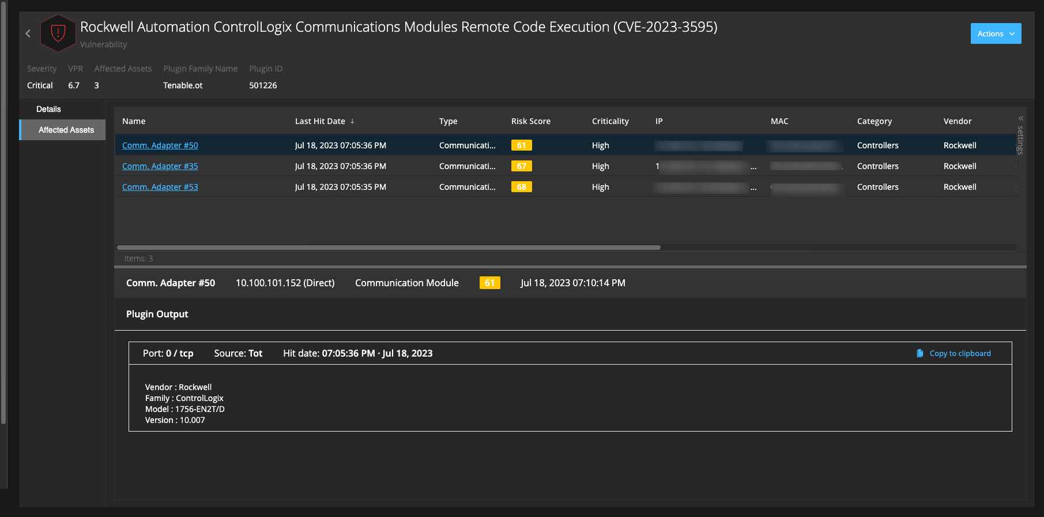Sort table by Name column header
Screen dimensions: 1044x517
click(x=134, y=121)
